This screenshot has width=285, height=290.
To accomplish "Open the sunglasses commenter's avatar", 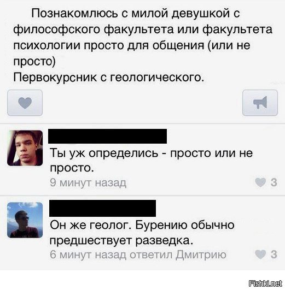I will tap(25, 220).
